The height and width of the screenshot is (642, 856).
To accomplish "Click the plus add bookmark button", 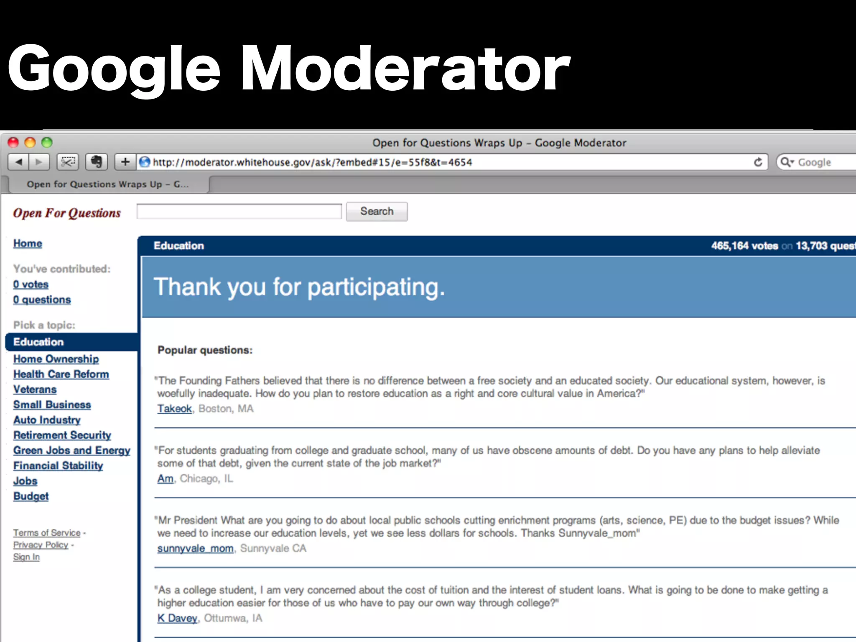I will [x=125, y=162].
